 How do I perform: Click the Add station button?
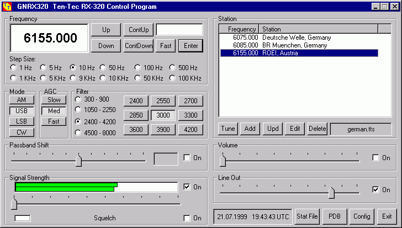point(250,129)
